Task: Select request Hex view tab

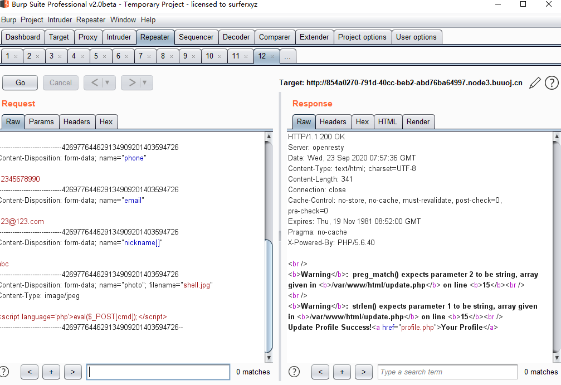Action: tap(106, 121)
